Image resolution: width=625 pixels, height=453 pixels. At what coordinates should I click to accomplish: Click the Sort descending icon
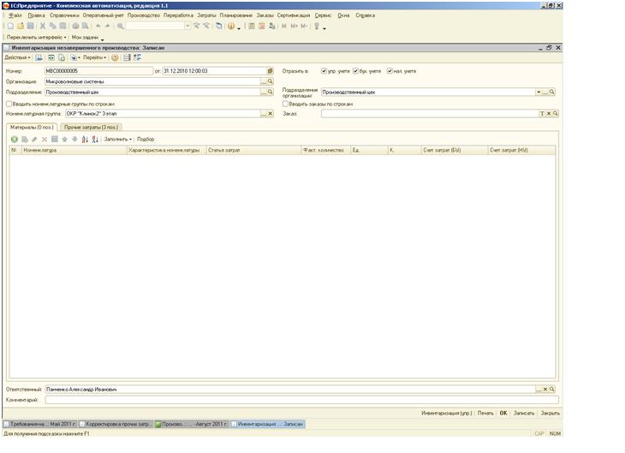95,140
